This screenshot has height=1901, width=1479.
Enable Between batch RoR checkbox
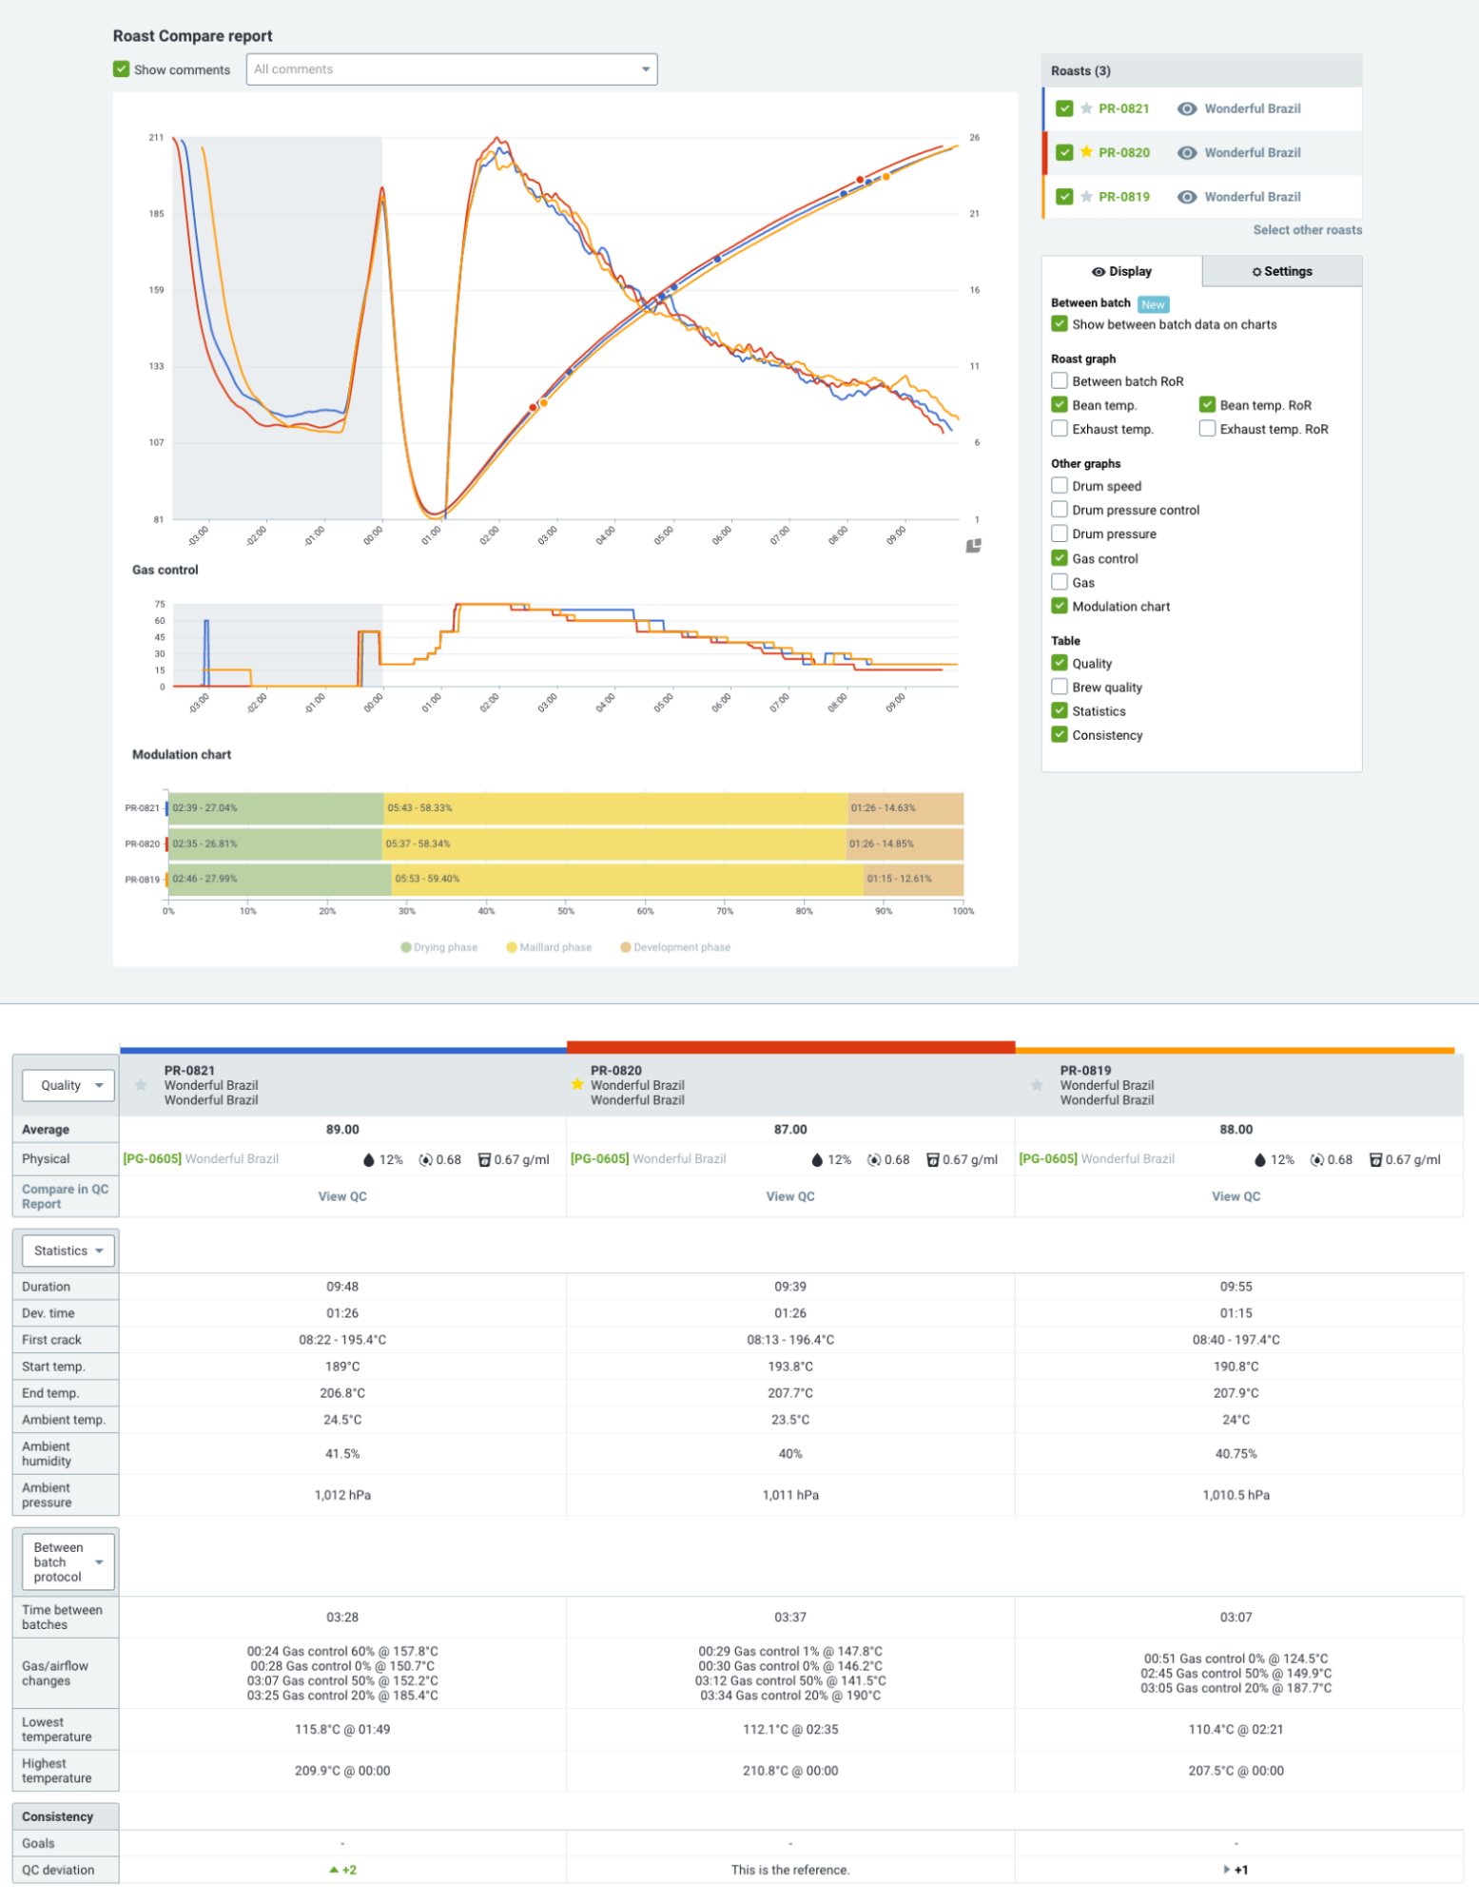point(1059,380)
